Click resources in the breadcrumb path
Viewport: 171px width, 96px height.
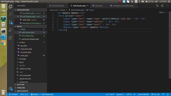tap(53, 10)
